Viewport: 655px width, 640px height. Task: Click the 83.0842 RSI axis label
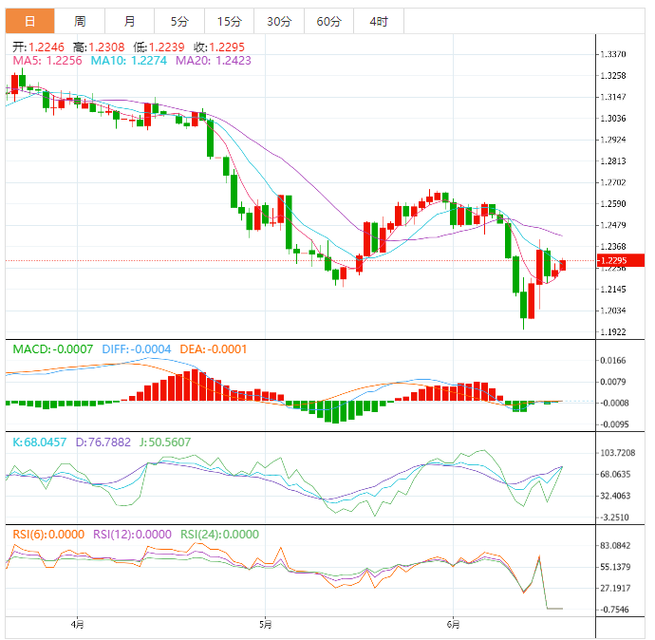615,546
